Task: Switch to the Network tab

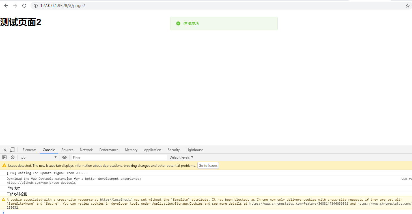Action: (x=86, y=150)
